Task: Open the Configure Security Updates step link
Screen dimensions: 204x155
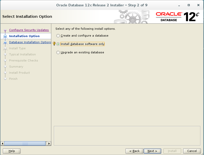Action: 29,30
